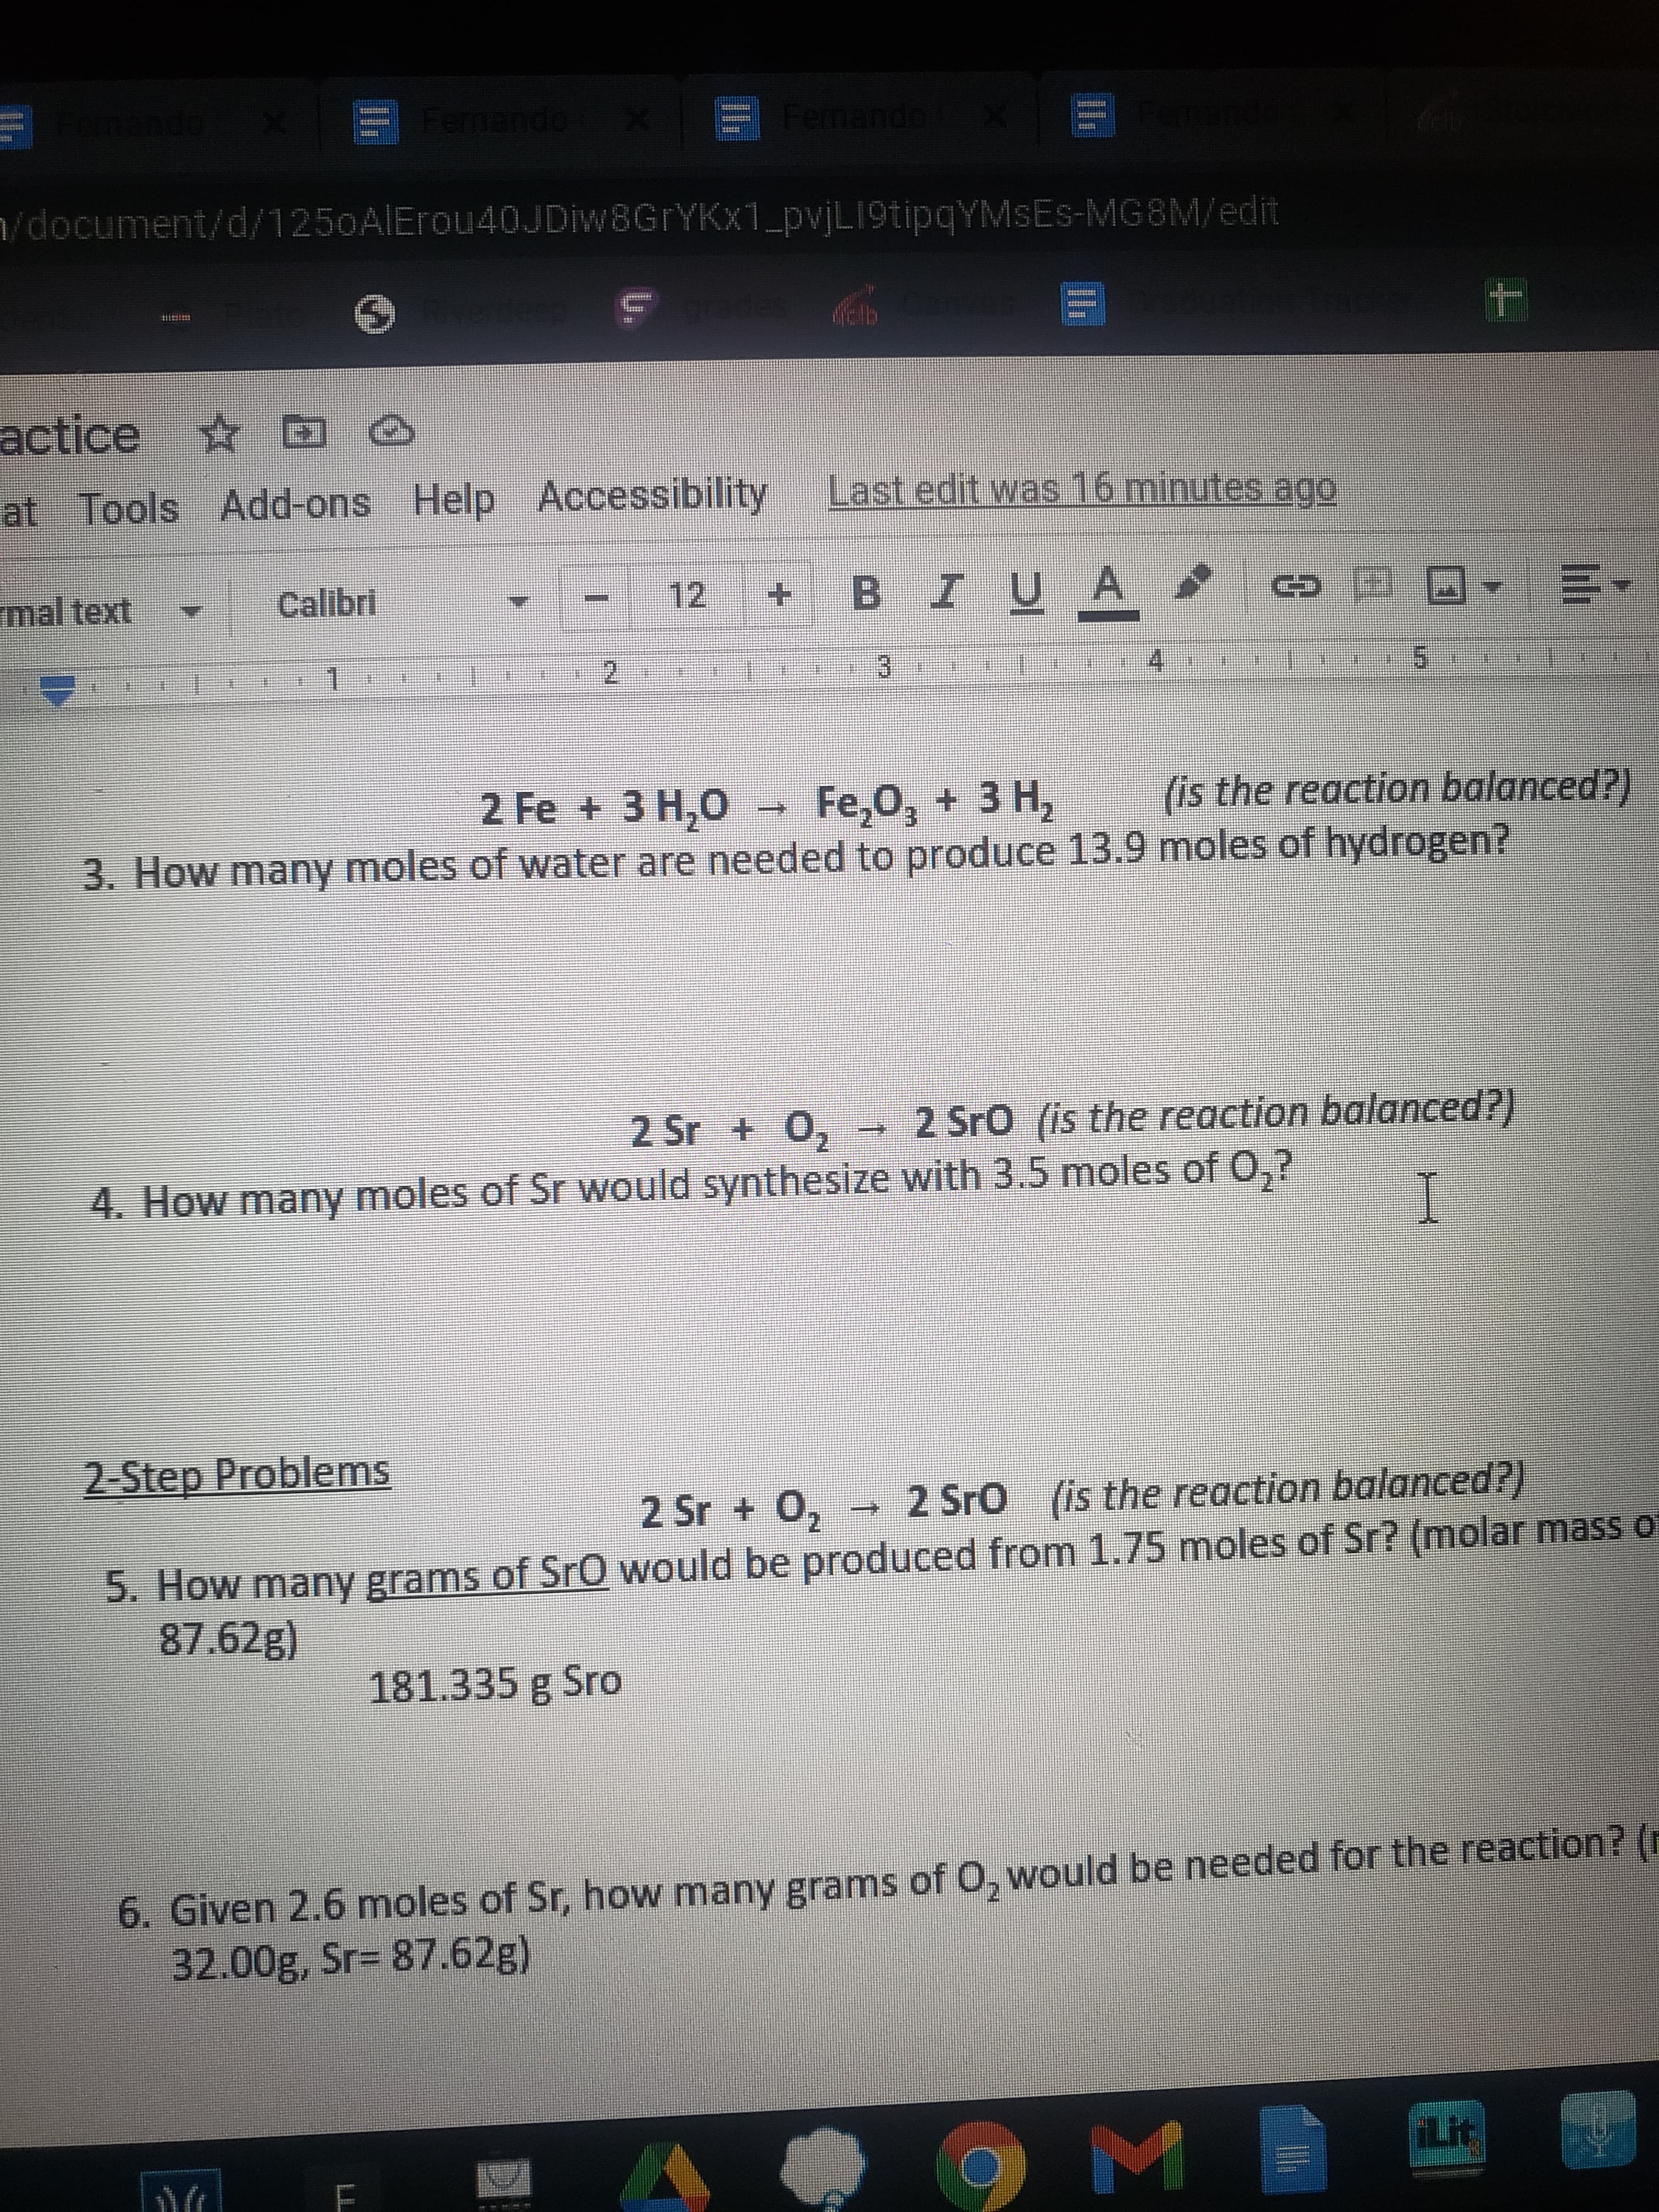Toggle Bold formatting
This screenshot has height=2212, width=1659.
coord(867,594)
